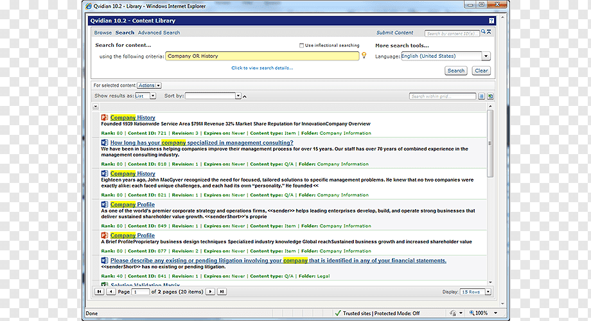Viewport: 591px width, 321px height.
Task: Go to the next results page
Action: (x=210, y=291)
